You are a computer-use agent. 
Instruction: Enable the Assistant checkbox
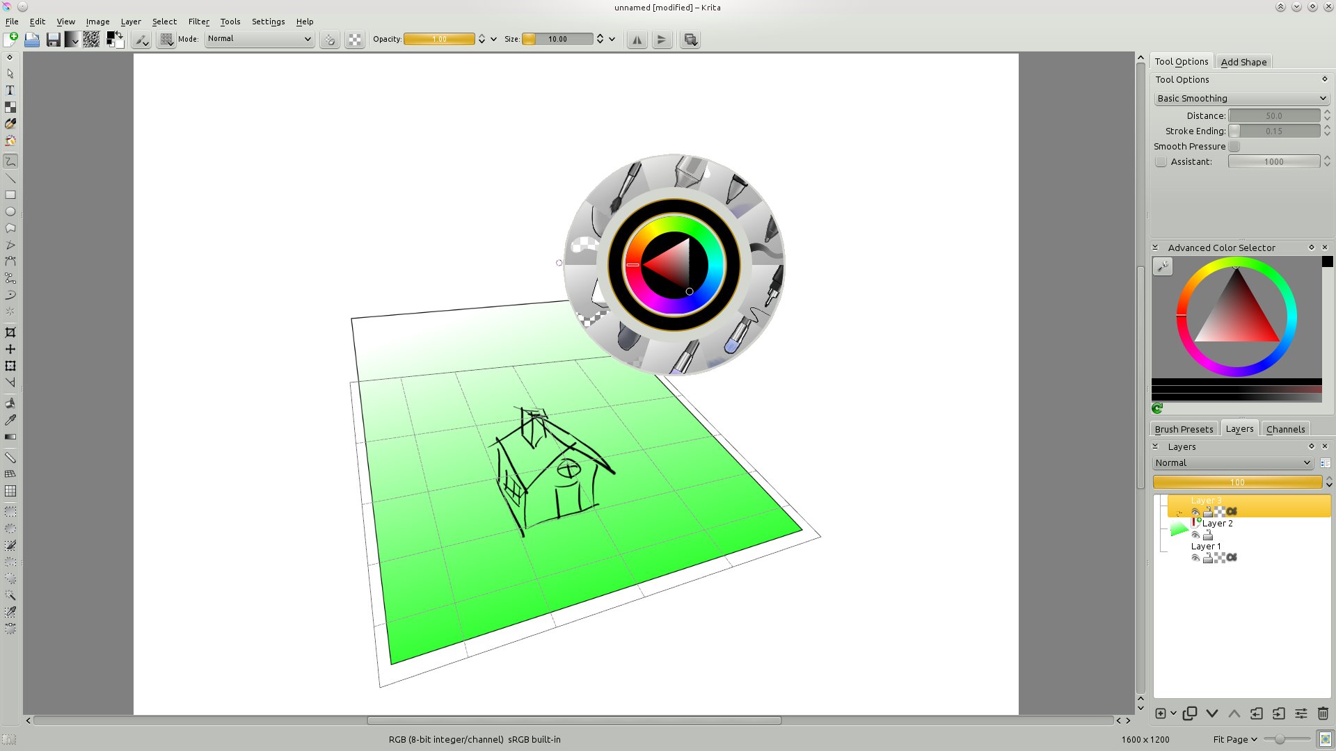[x=1161, y=162]
